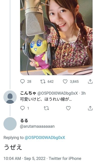Retweet こんちゃ's comment

(46, 108)
